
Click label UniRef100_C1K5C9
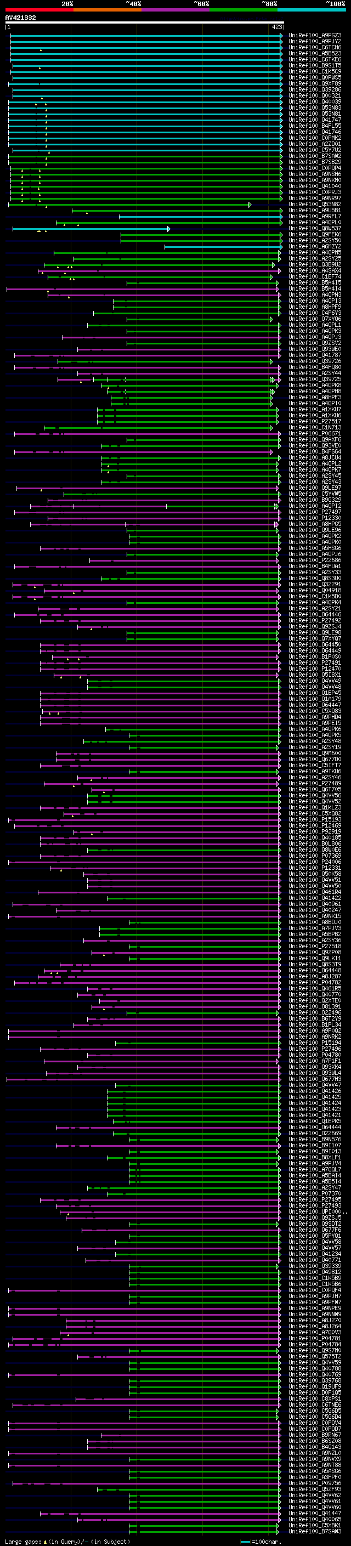pos(315,71)
